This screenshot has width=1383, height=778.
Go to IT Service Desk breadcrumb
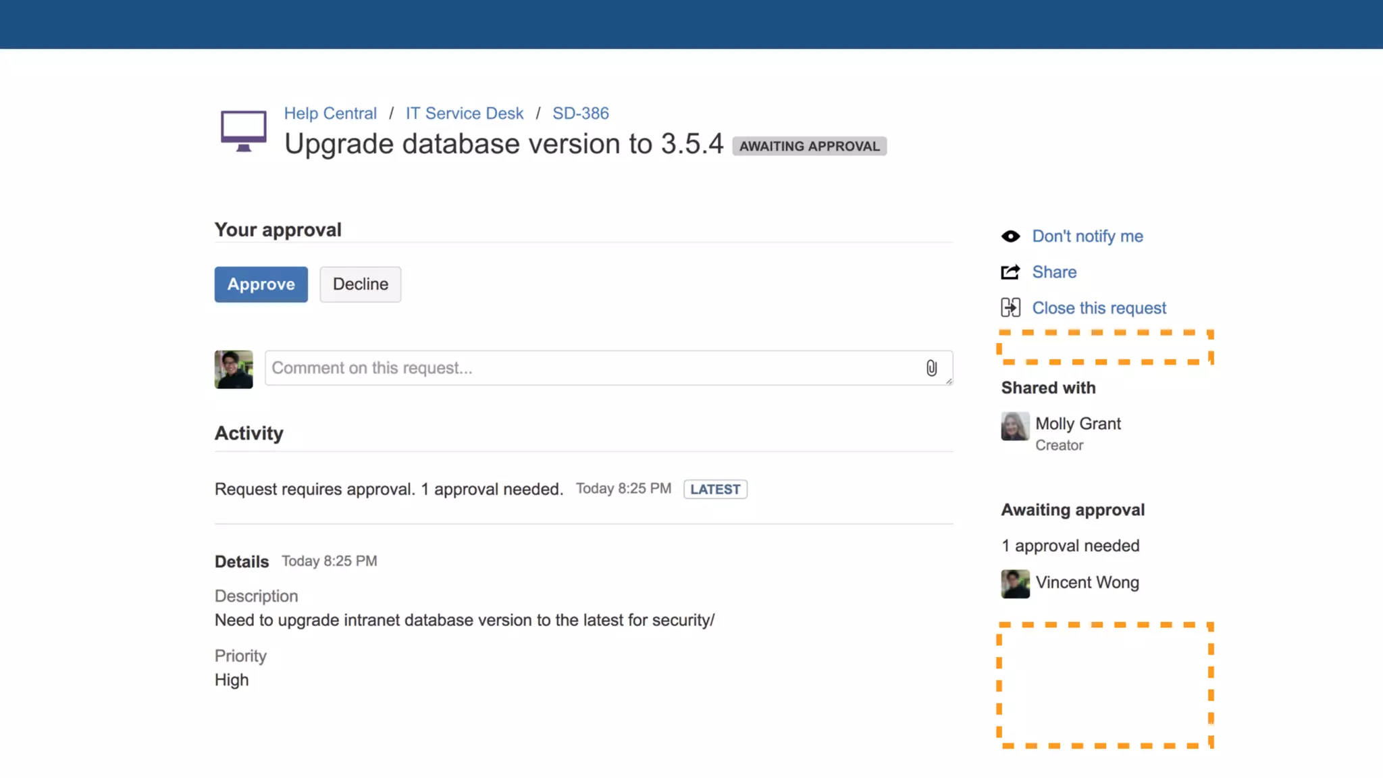click(464, 113)
